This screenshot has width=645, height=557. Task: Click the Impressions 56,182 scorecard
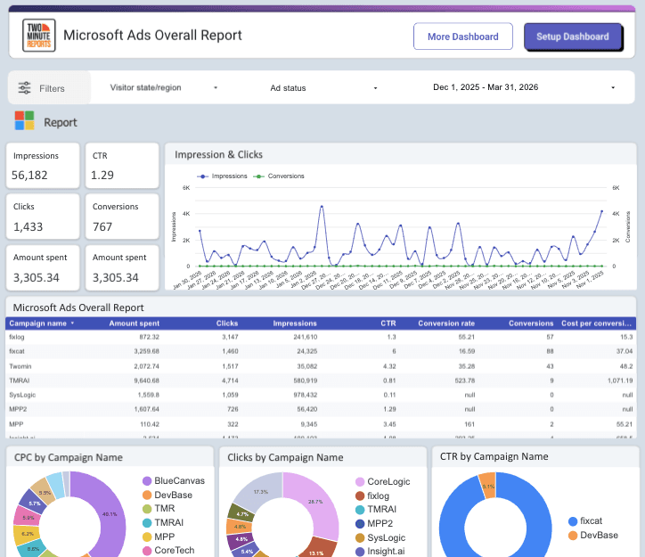click(x=43, y=166)
